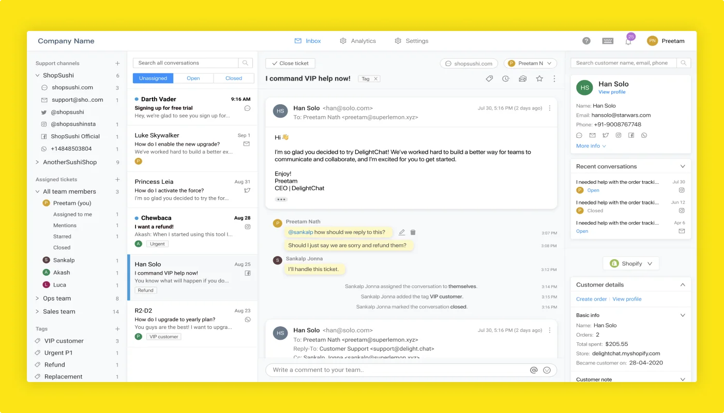This screenshot has width=724, height=413.
Task: Switch to the Unassigned filter tab
Action: click(153, 77)
